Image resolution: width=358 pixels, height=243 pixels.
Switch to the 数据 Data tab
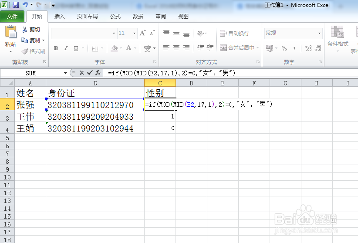(x=138, y=17)
